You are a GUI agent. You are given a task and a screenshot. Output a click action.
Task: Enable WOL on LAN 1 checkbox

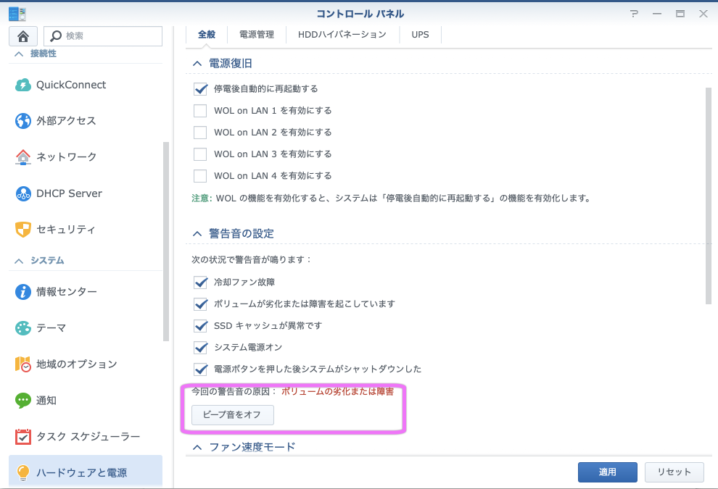click(x=201, y=111)
